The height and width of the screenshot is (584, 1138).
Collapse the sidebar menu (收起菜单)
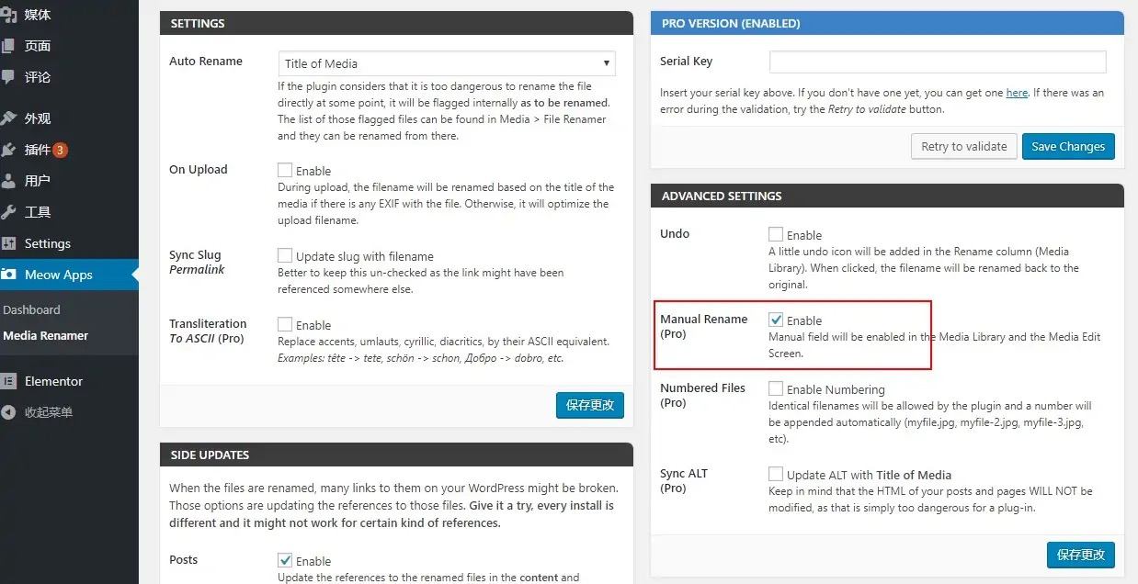click(48, 412)
